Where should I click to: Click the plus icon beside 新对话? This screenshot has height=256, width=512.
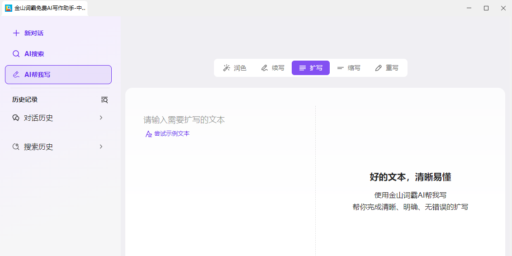coord(16,33)
